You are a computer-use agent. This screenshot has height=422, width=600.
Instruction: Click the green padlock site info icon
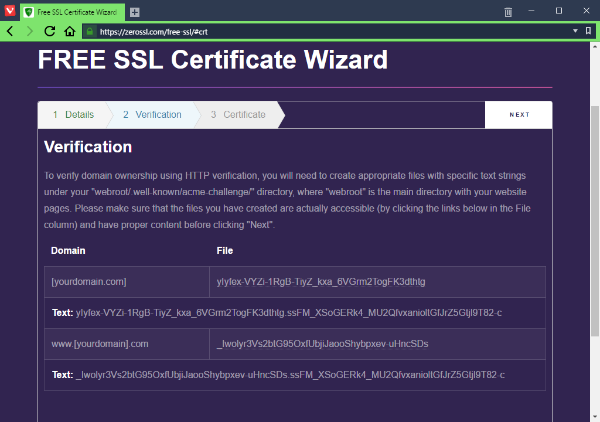(x=90, y=32)
